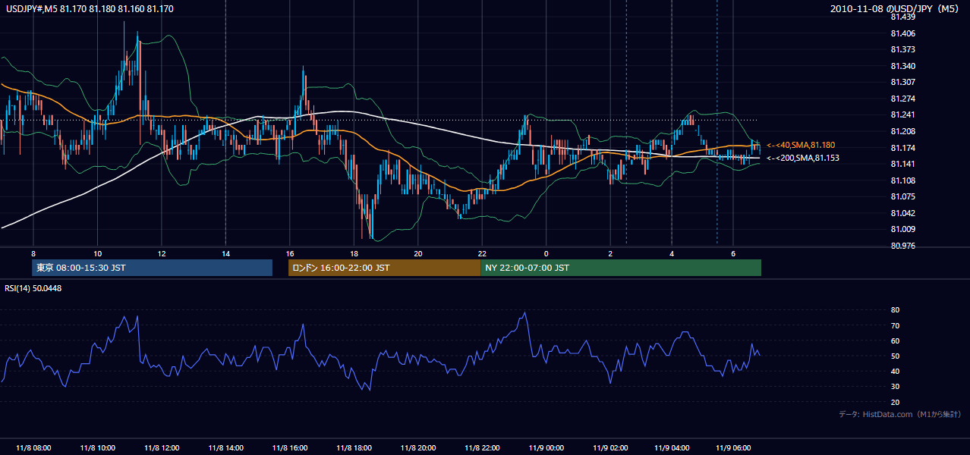
Task: Click the 東京 08:00-15:30 JST session bar
Action: tap(152, 268)
